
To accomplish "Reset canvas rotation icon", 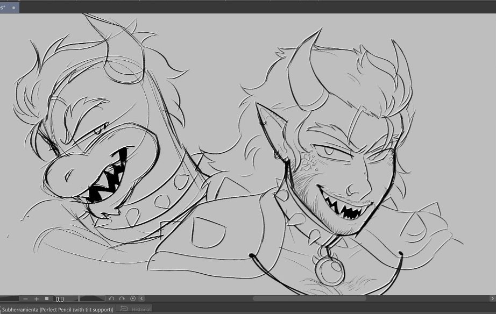I will (133, 298).
